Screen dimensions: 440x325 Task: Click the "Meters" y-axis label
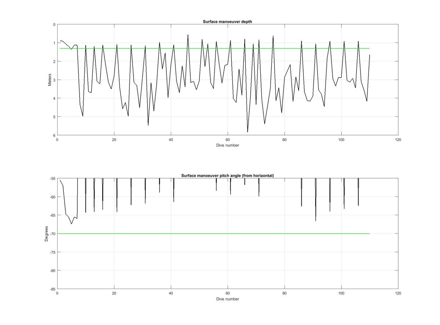pyautogui.click(x=50, y=80)
